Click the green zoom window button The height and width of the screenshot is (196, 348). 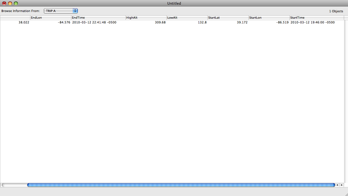tap(16, 3)
